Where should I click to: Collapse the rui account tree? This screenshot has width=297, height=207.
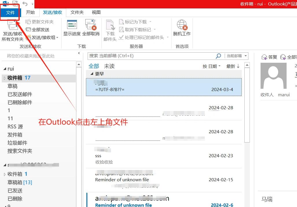point(4,69)
